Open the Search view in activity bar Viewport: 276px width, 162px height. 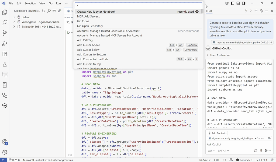click(x=5, y=23)
